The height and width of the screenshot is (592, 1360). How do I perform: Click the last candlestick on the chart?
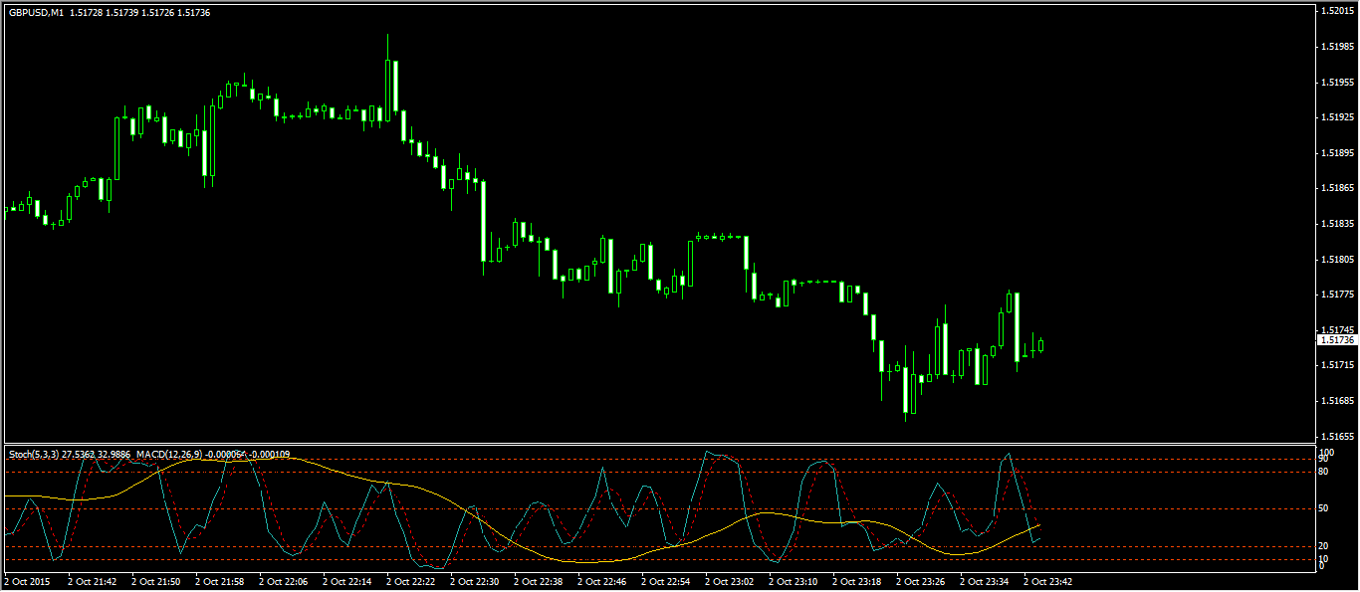[1040, 345]
